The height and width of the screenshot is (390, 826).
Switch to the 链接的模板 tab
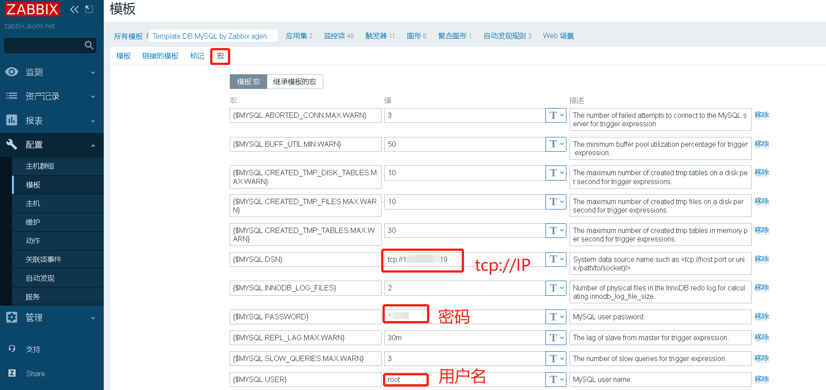point(160,56)
